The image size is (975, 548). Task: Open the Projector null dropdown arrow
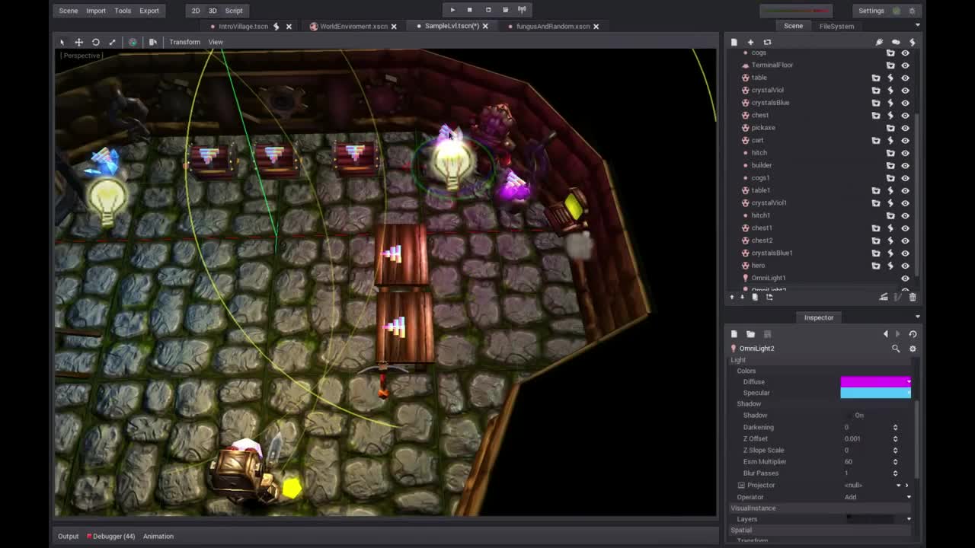pos(898,486)
